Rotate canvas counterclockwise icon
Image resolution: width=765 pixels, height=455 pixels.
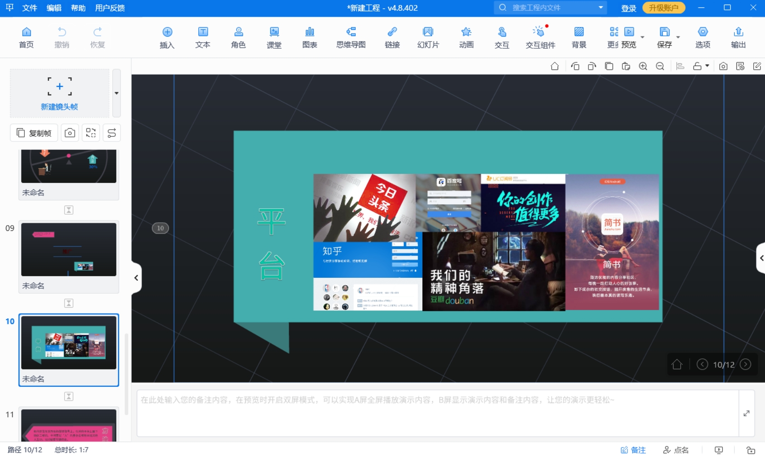pos(575,66)
